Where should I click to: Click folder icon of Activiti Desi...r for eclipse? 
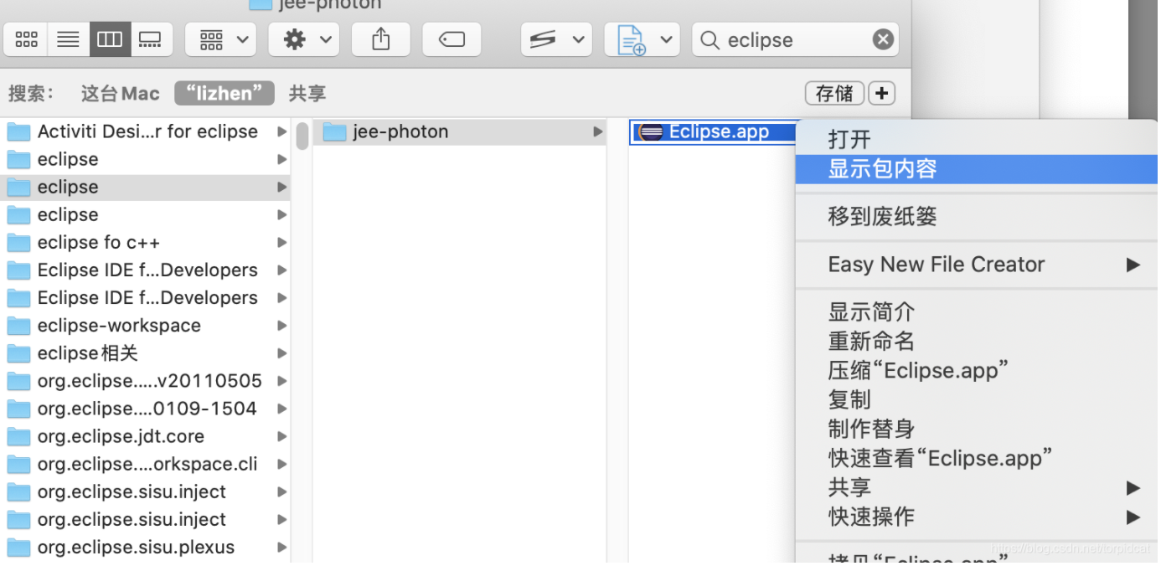click(x=18, y=132)
